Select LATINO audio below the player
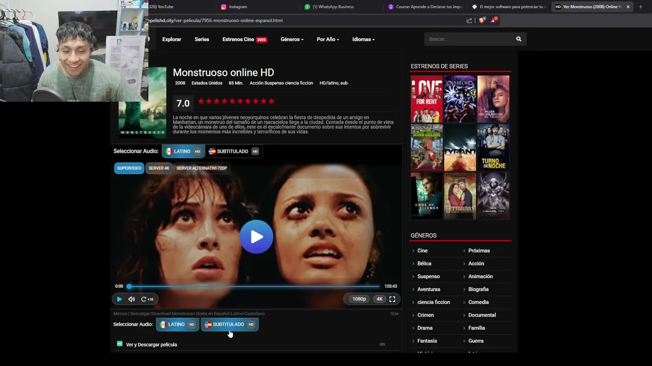Image resolution: width=652 pixels, height=366 pixels. (x=177, y=324)
